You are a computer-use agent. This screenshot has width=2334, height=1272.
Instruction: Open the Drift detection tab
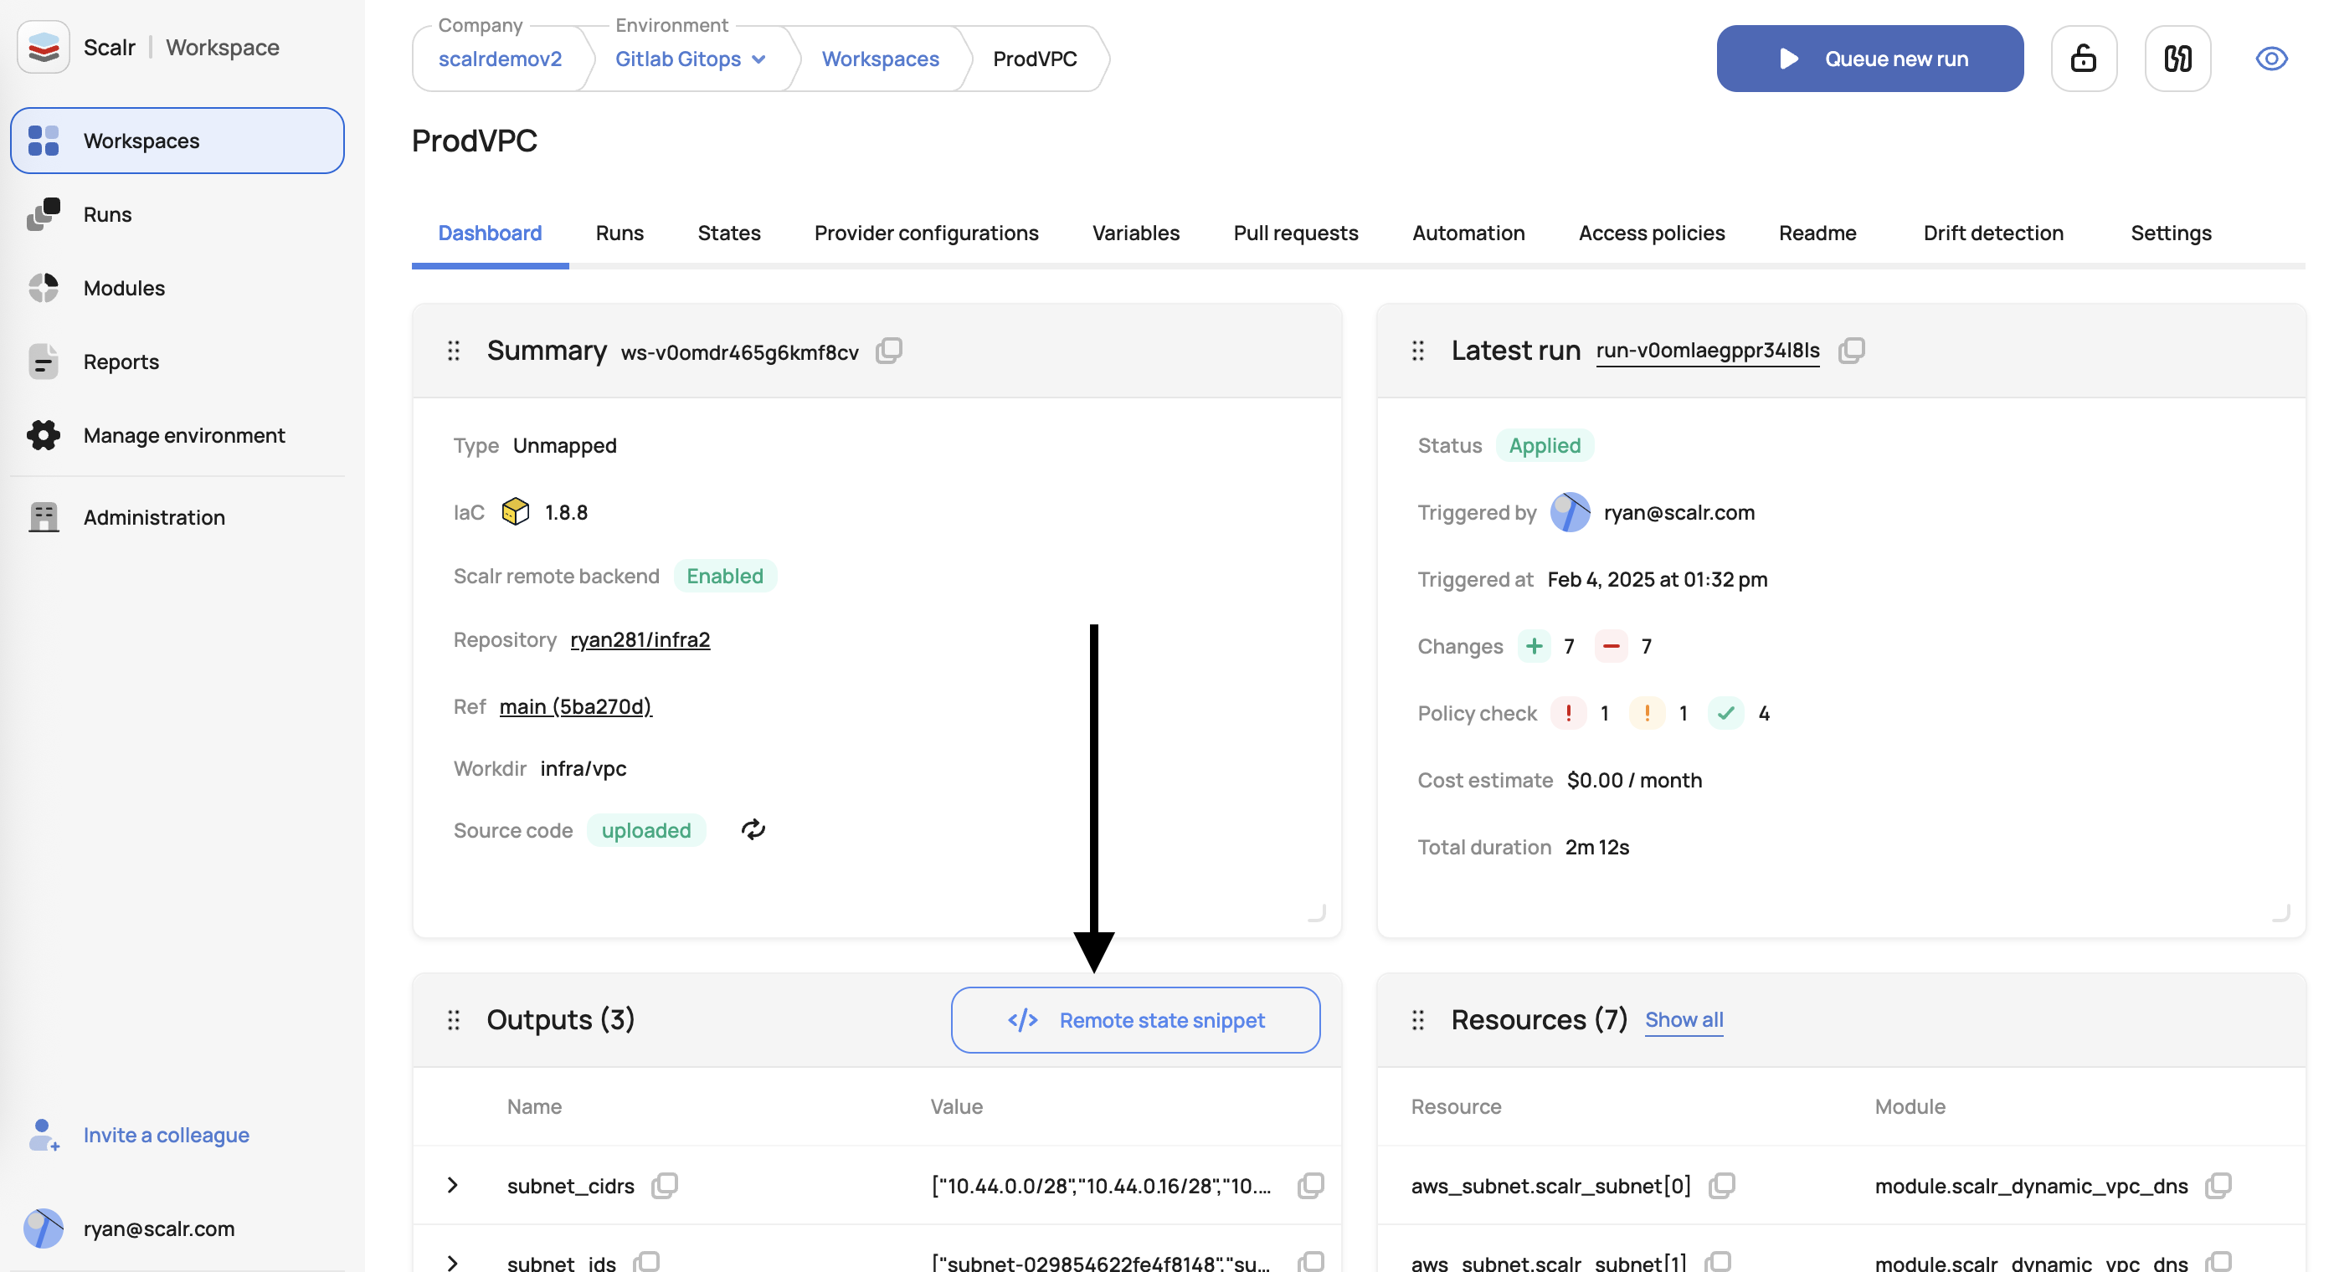pos(1992,233)
